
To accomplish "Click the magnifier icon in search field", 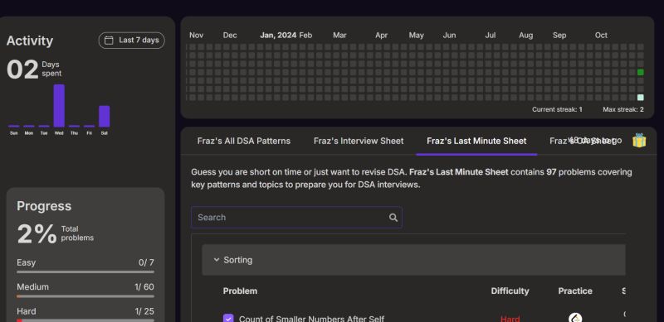I will click(393, 217).
